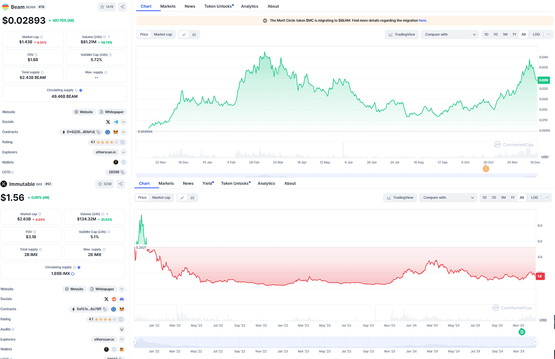Open Immutable's Discord social link
This screenshot has height=359, width=555.
click(122, 299)
